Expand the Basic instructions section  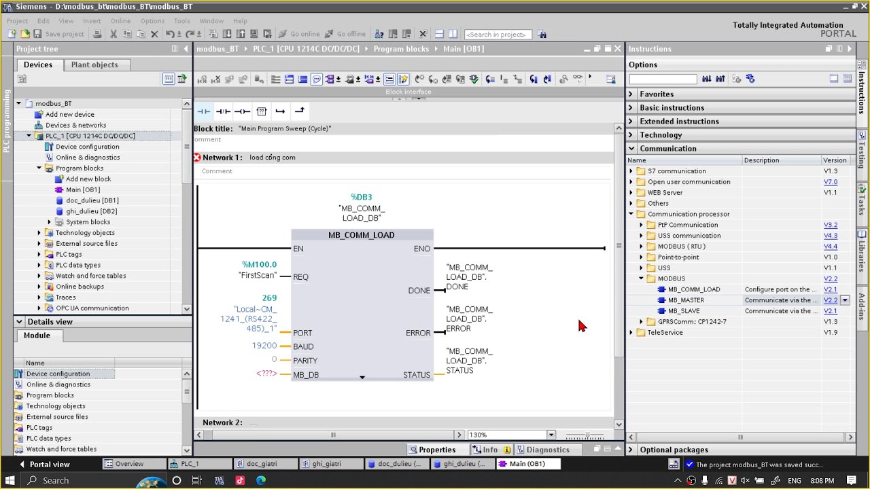[x=631, y=108]
